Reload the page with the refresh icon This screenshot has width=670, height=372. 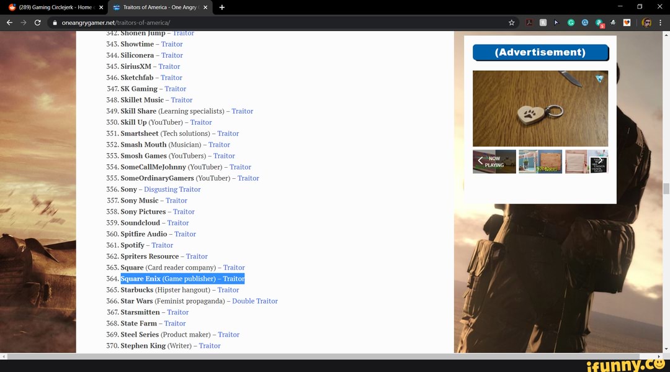37,22
